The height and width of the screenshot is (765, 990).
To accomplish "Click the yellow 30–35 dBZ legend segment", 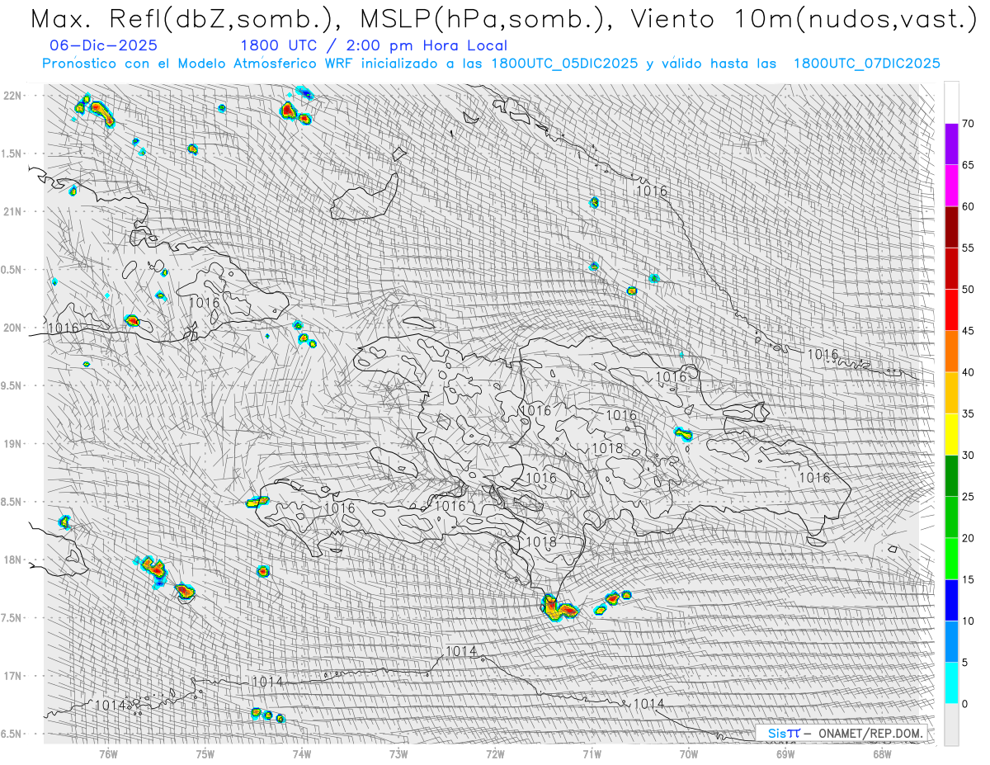I will coord(951,434).
